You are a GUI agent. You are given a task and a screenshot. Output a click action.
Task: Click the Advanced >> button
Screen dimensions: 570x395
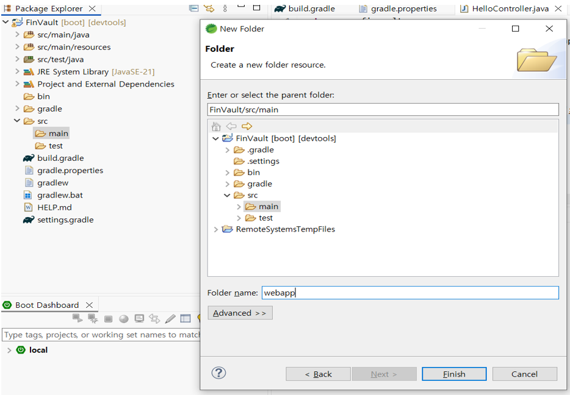coord(240,313)
